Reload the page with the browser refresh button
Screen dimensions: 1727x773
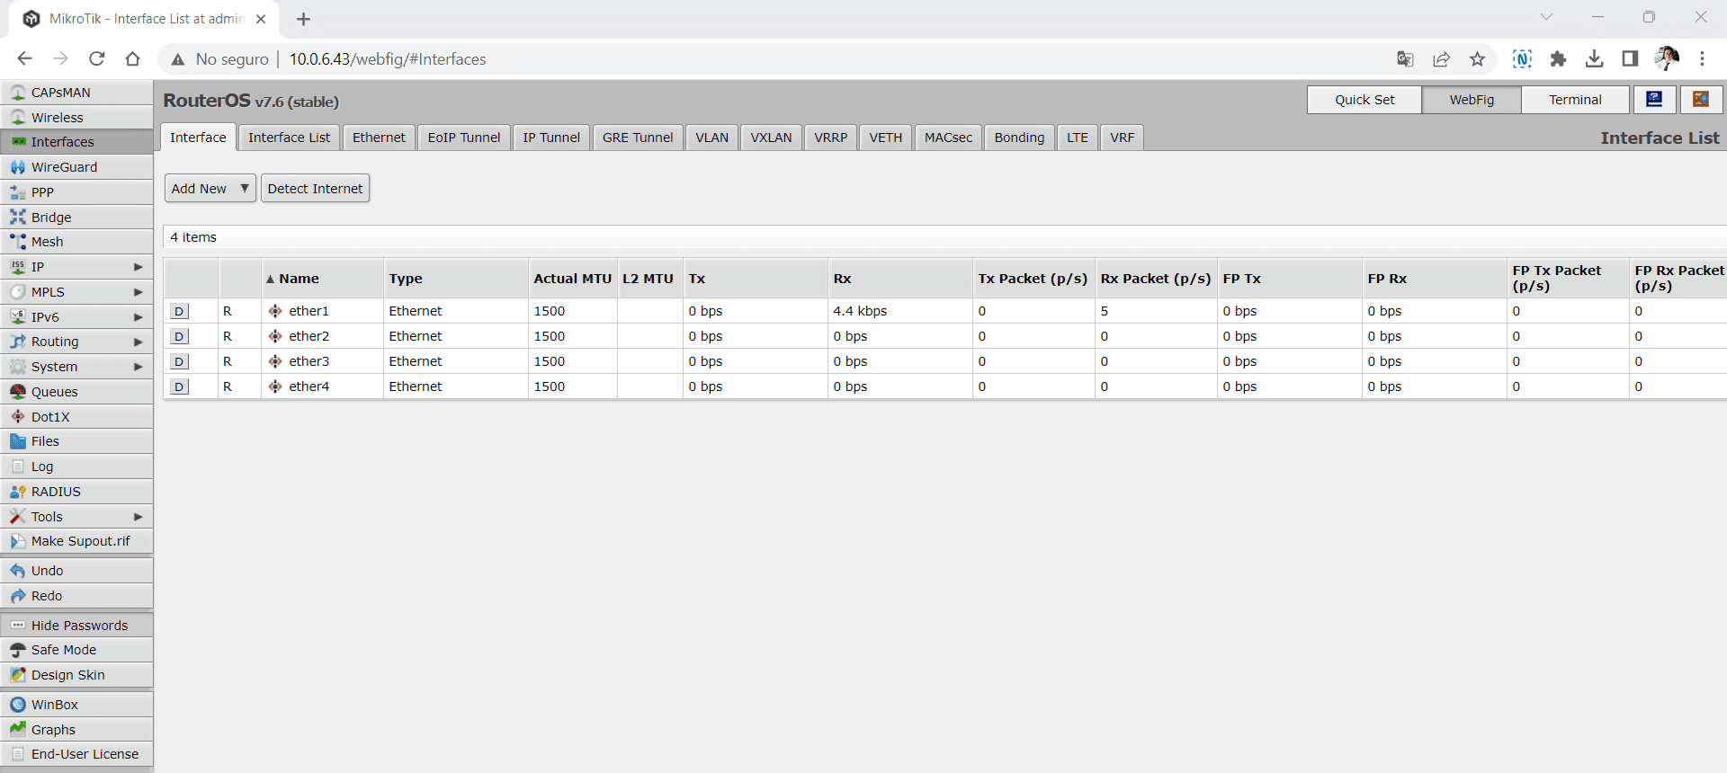tap(97, 59)
